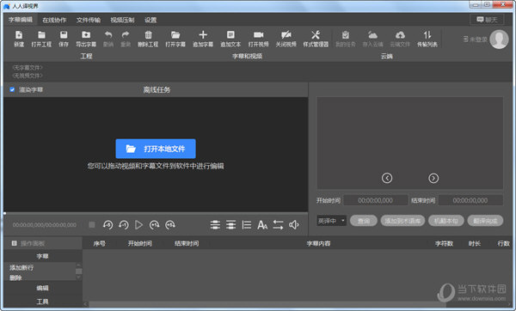Viewport: 516px width, 311px height.
Task: Go to next subtitle with right circled arrow
Action: pos(433,178)
